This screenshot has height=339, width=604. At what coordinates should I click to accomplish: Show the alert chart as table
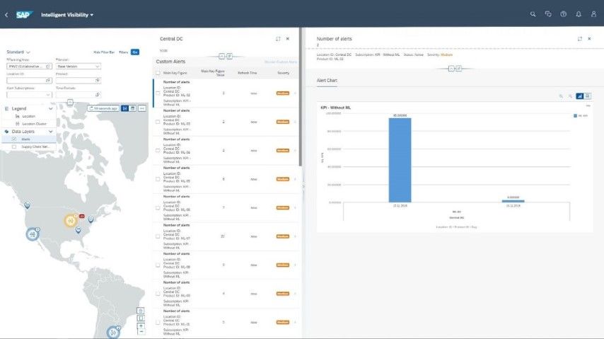[588, 96]
